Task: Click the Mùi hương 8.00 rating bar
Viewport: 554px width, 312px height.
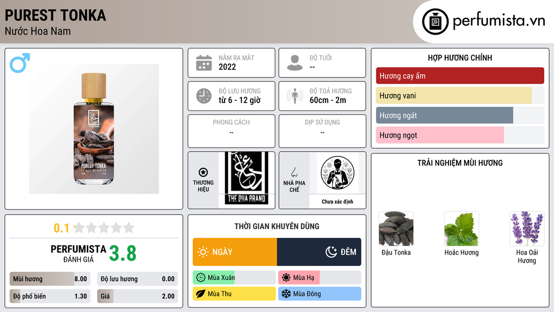Action: pyautogui.click(x=50, y=279)
